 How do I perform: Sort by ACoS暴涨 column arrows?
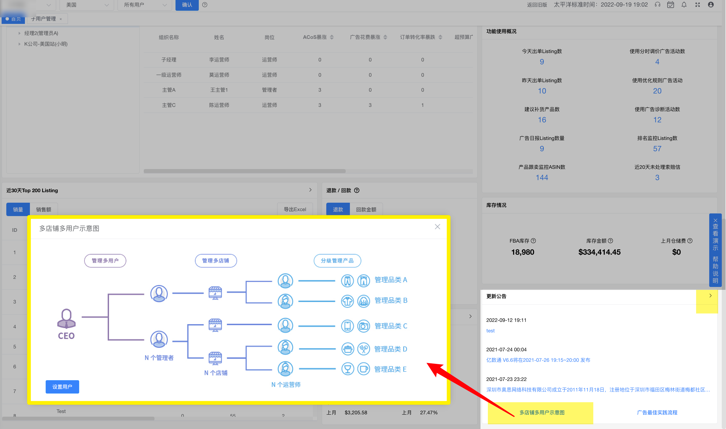(x=332, y=37)
